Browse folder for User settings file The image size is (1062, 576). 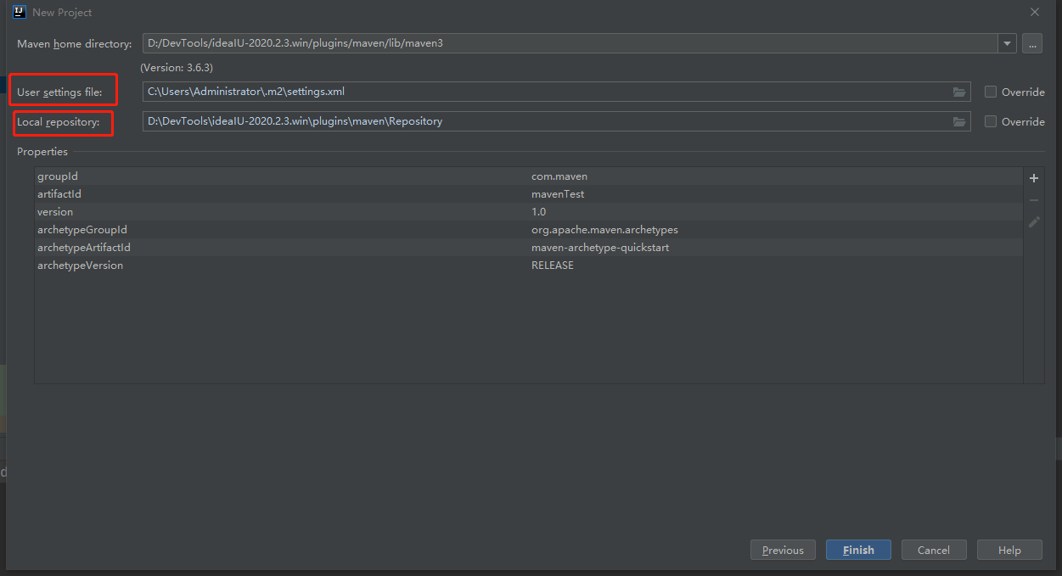[959, 92]
